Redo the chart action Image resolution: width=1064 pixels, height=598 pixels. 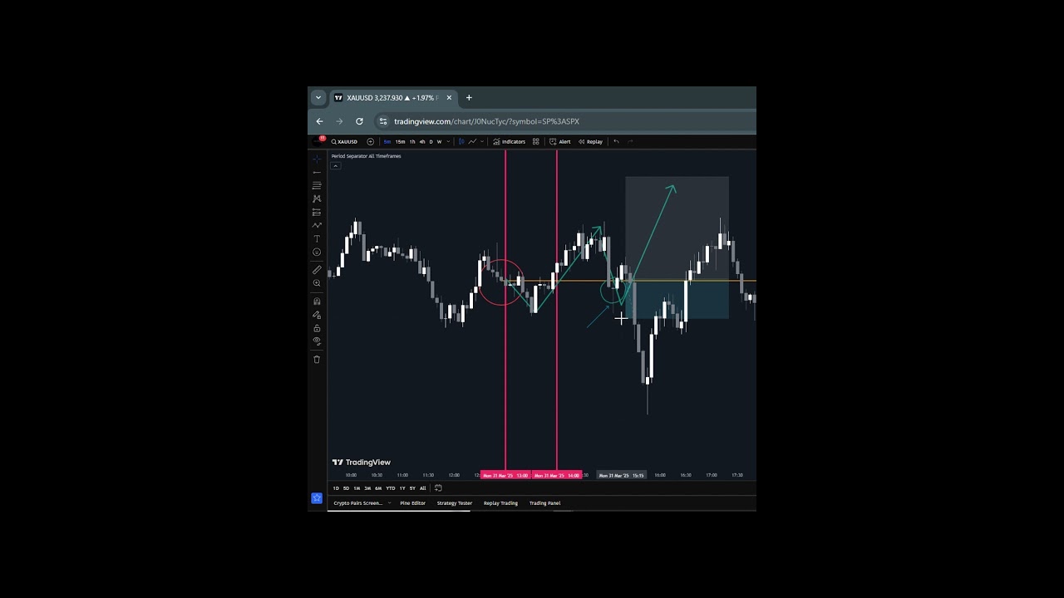630,141
